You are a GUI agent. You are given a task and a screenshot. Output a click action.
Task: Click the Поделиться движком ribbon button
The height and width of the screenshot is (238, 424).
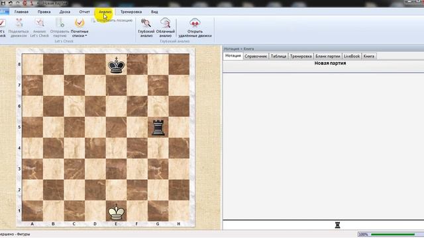[19, 28]
